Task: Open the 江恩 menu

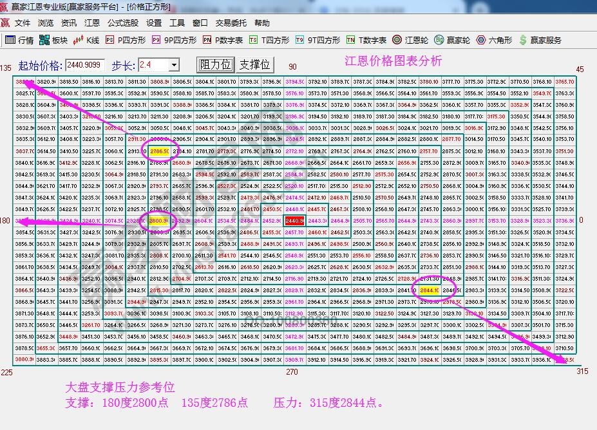Action: (x=92, y=23)
